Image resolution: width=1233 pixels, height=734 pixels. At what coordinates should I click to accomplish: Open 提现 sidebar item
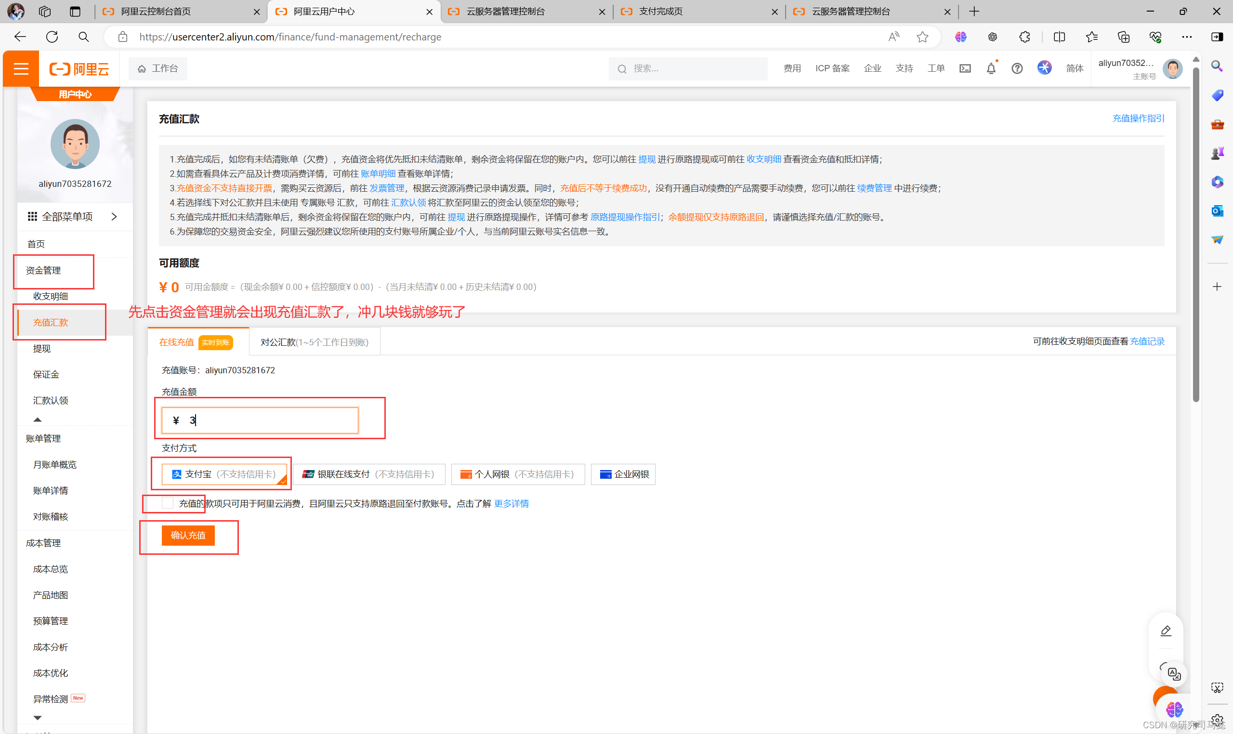click(x=41, y=349)
